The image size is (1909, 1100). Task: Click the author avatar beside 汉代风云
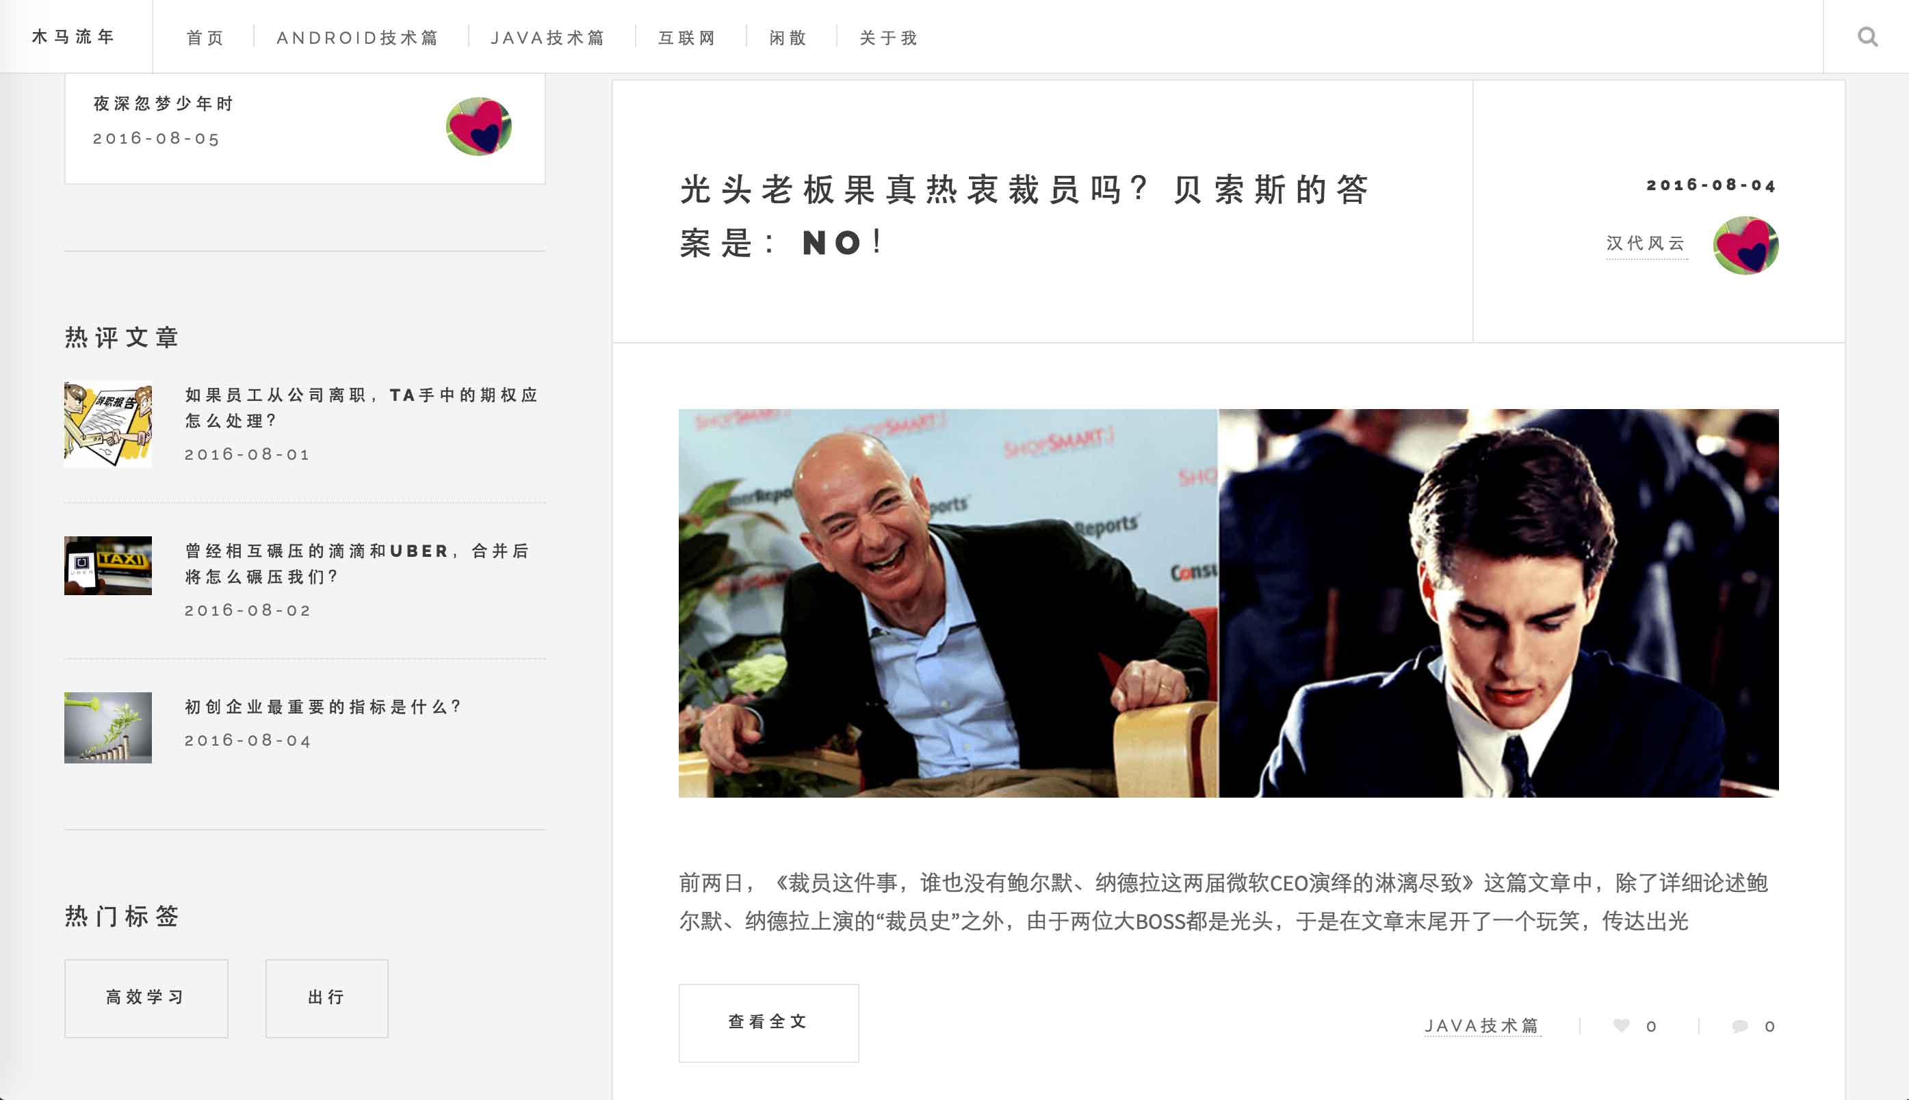[1746, 246]
